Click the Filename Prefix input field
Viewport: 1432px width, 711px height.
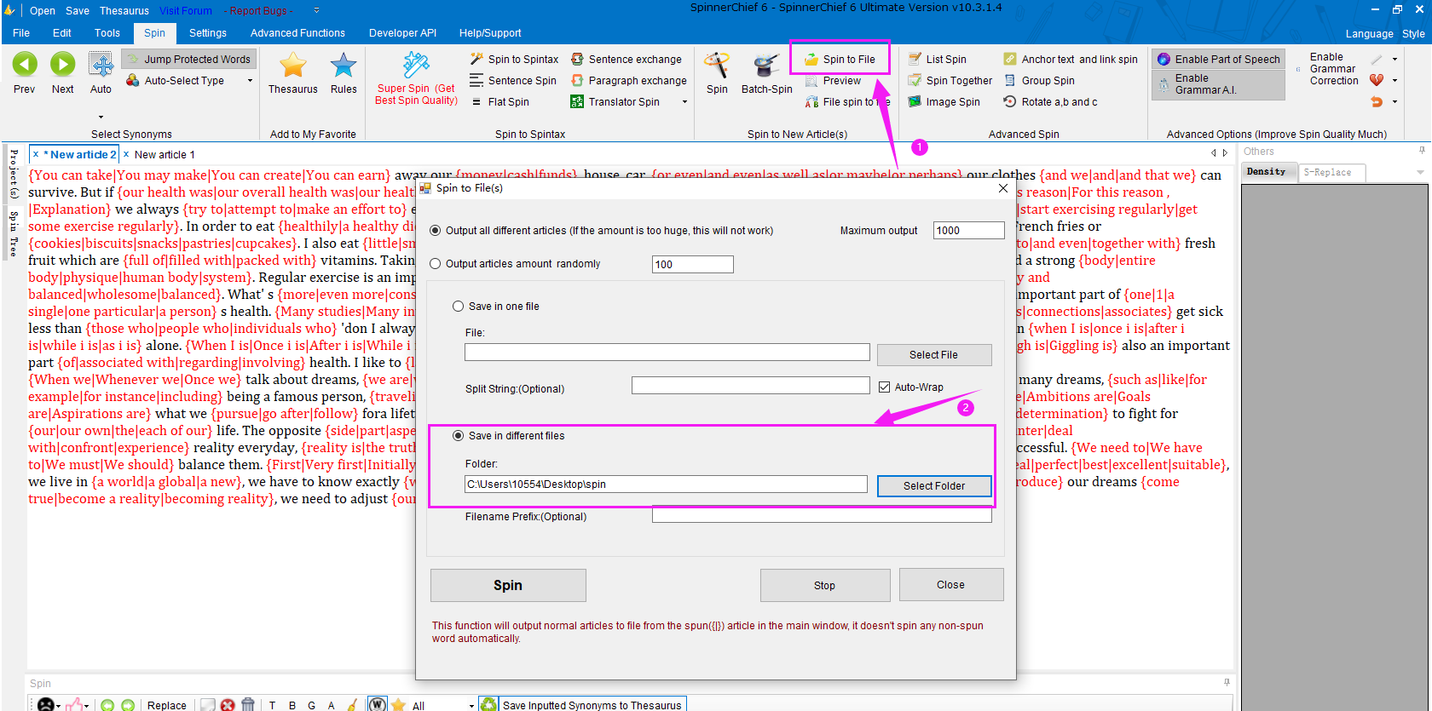tap(822, 516)
